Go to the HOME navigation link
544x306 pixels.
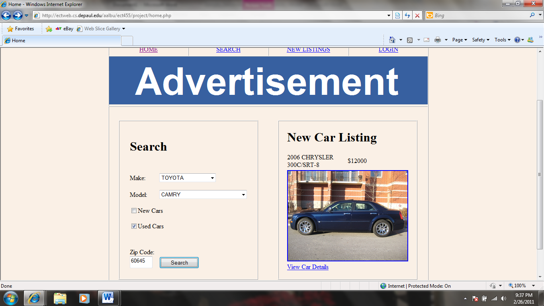point(149,50)
